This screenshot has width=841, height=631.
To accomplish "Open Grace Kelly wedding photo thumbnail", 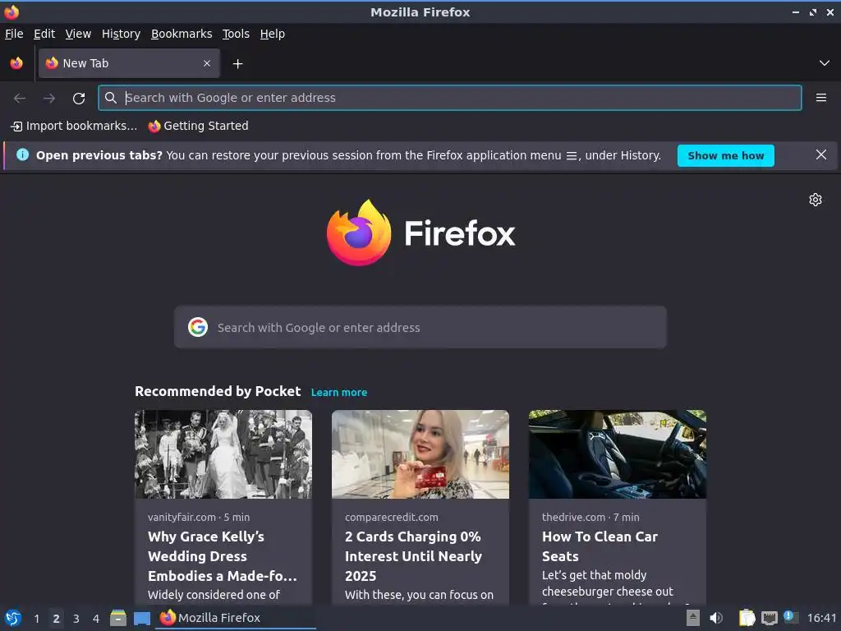I will pyautogui.click(x=223, y=454).
